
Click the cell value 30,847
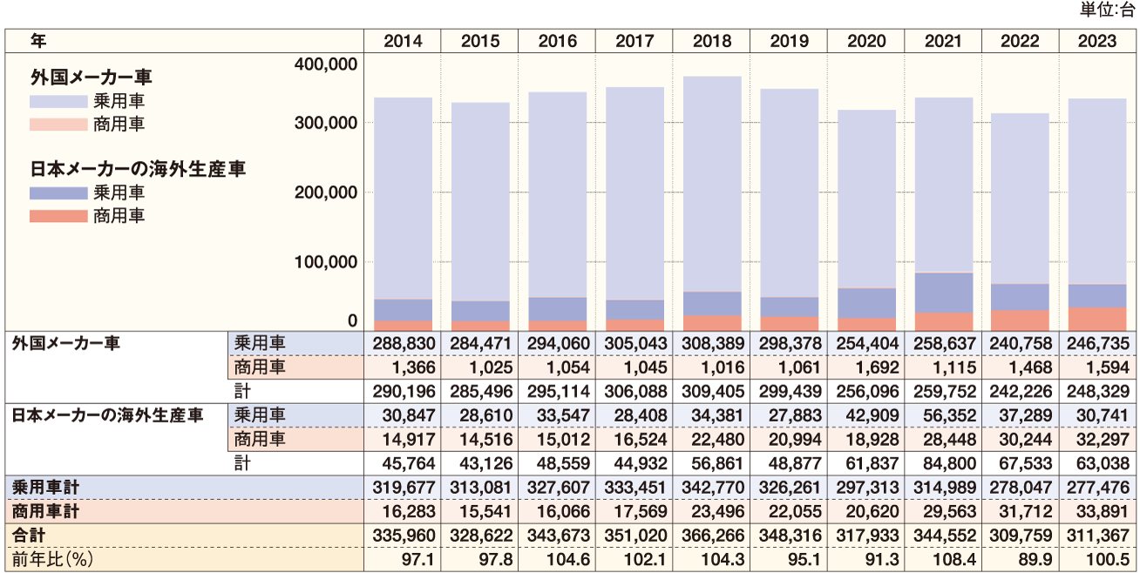coord(411,415)
